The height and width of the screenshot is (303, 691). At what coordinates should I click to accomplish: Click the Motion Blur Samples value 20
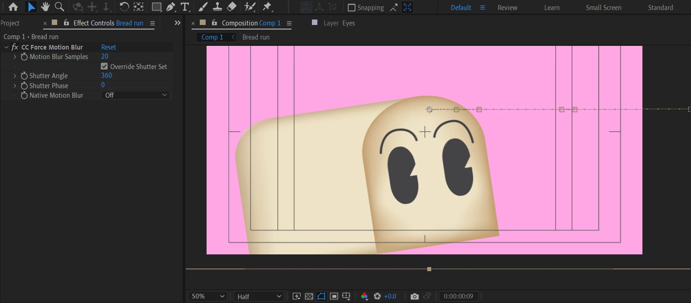[x=105, y=57]
